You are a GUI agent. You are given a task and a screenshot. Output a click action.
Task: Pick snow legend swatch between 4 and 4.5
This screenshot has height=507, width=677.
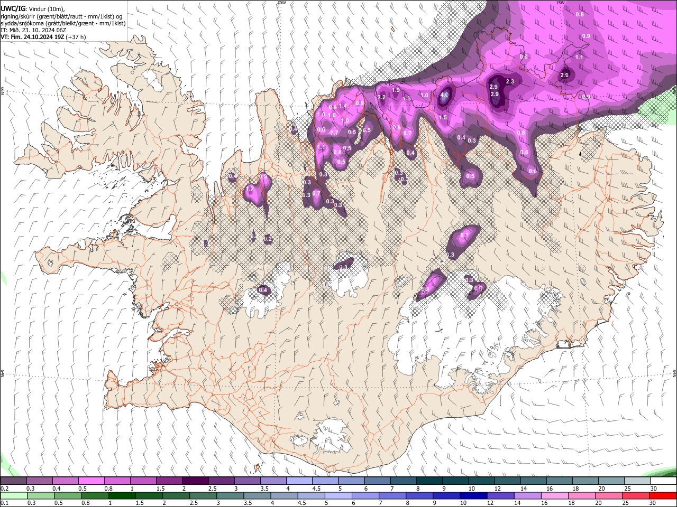[299, 481]
